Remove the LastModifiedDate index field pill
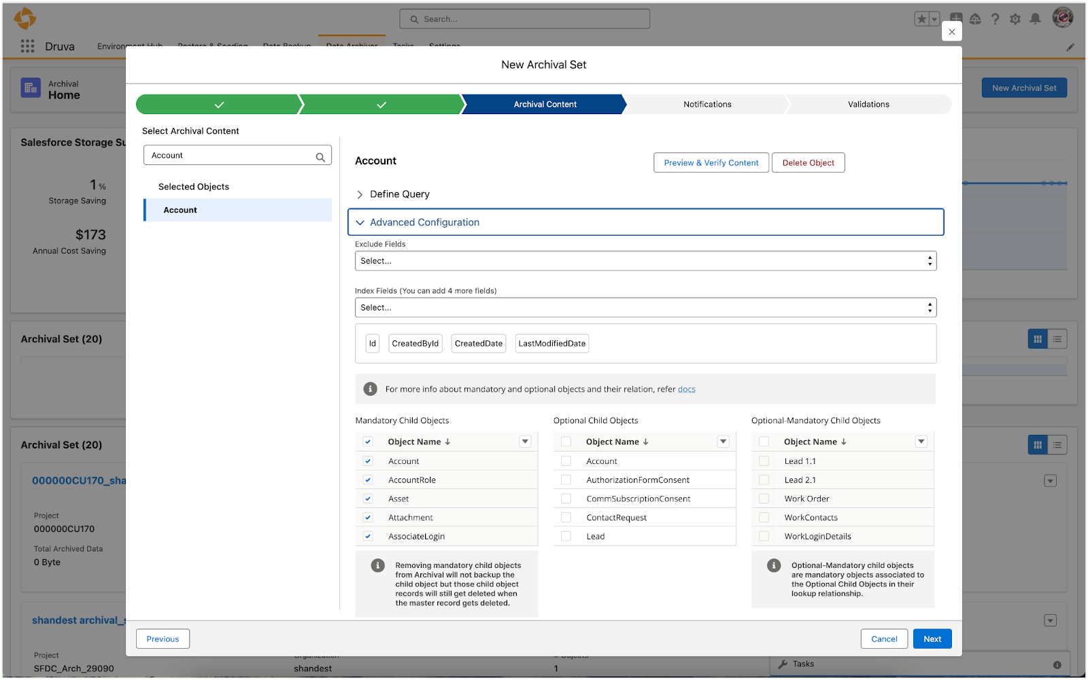The height and width of the screenshot is (680, 1088). coord(551,344)
